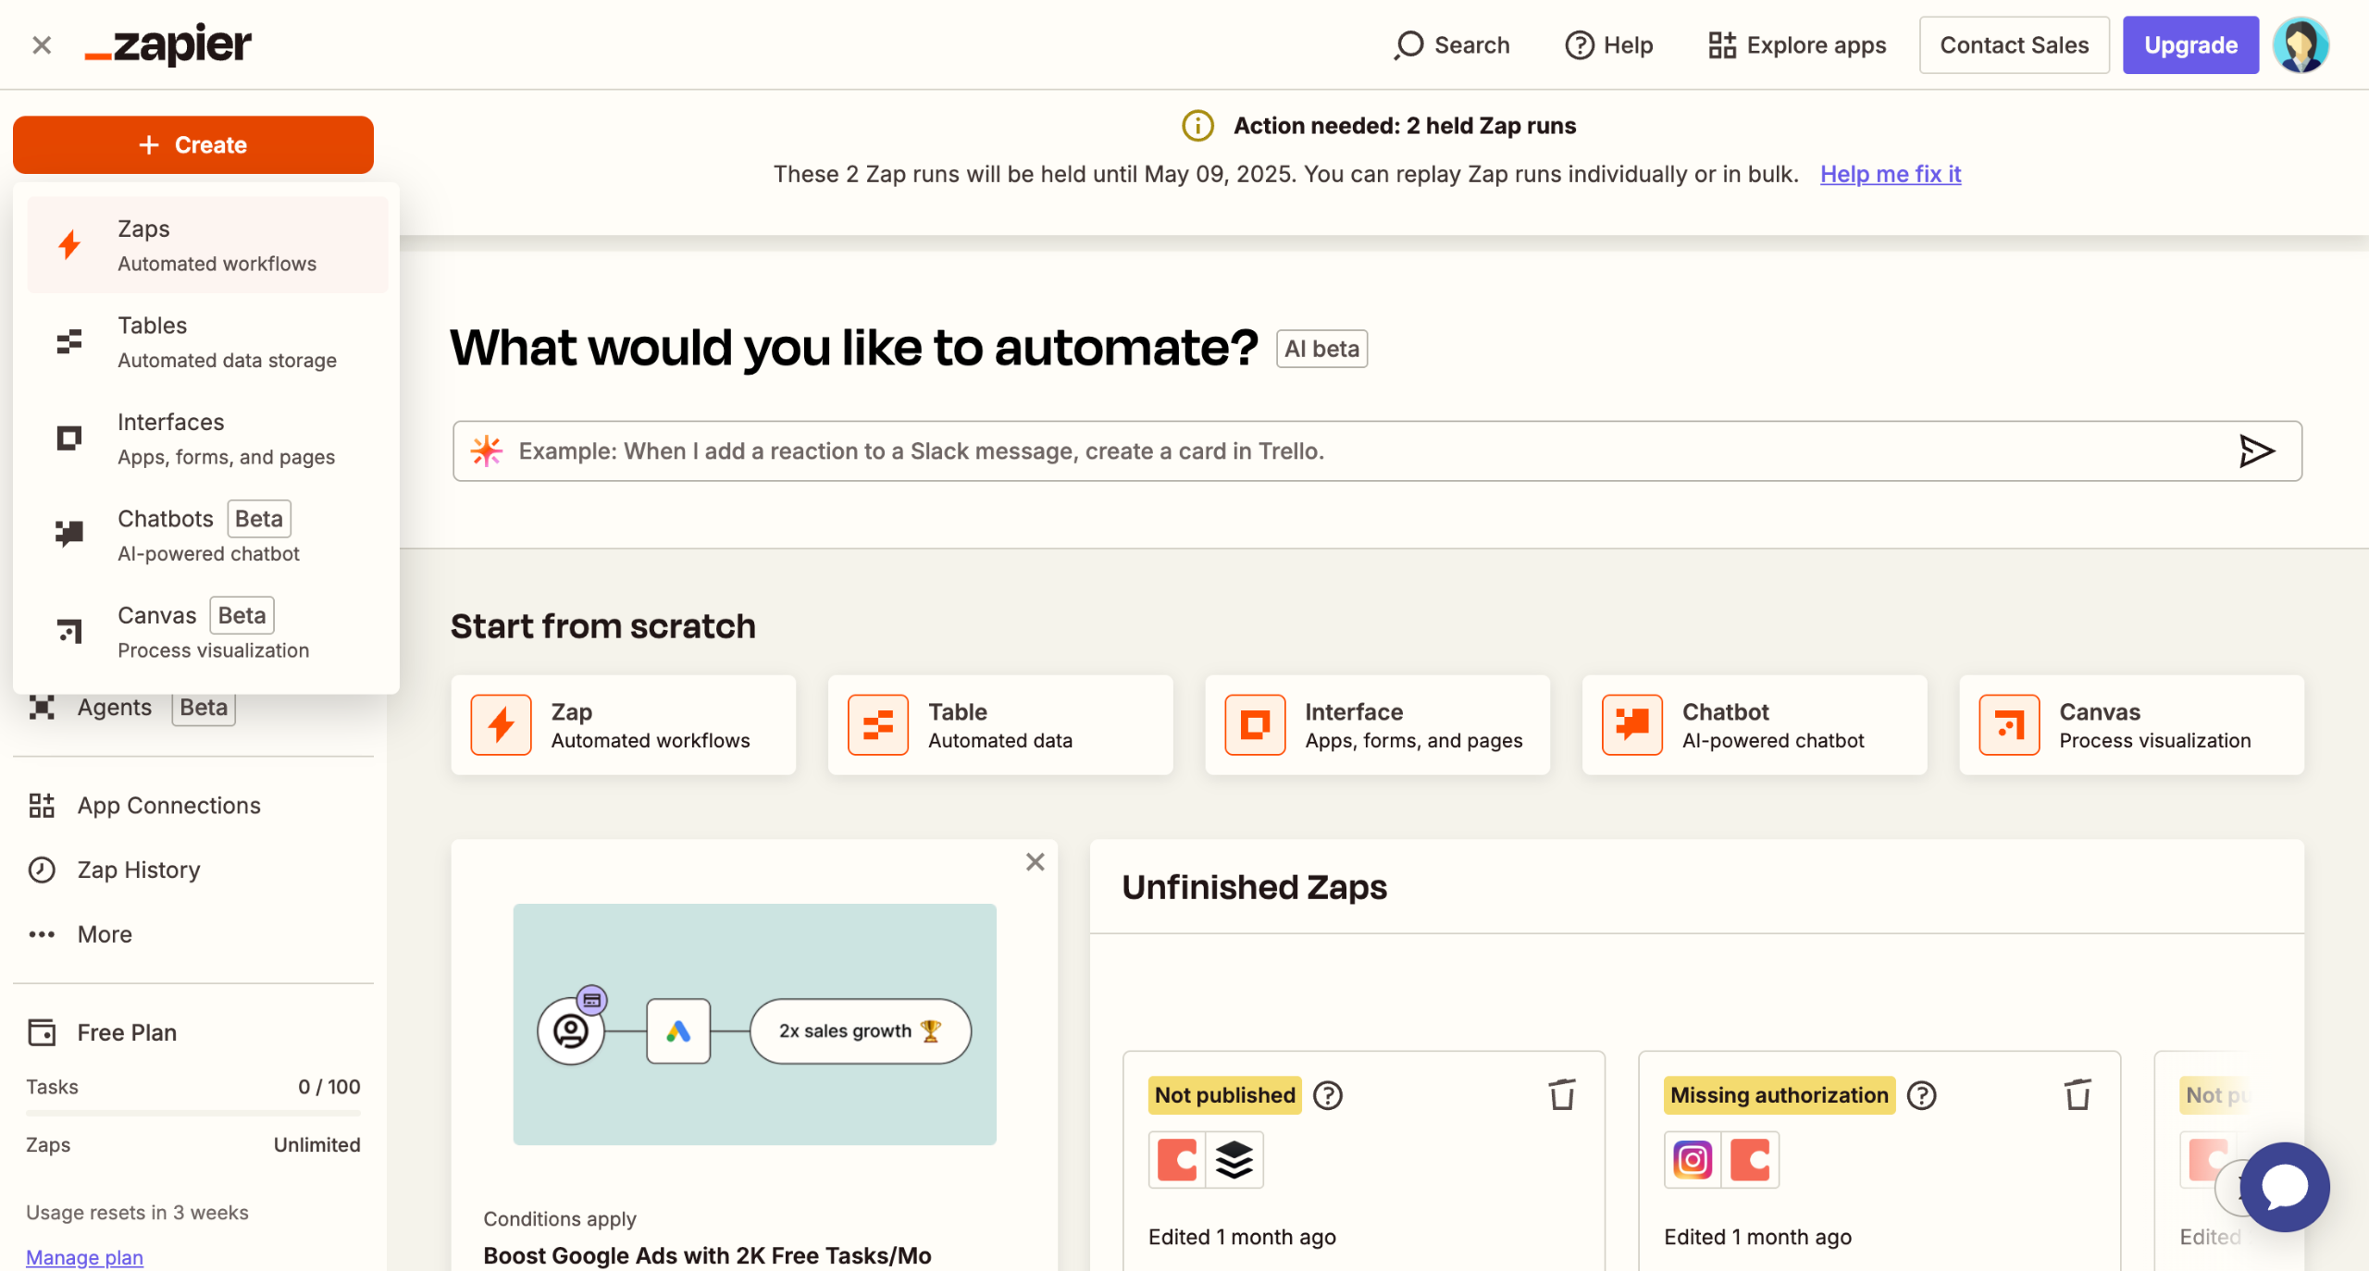
Task: Click help icon beside Missing authorization badge
Action: pos(1922,1095)
